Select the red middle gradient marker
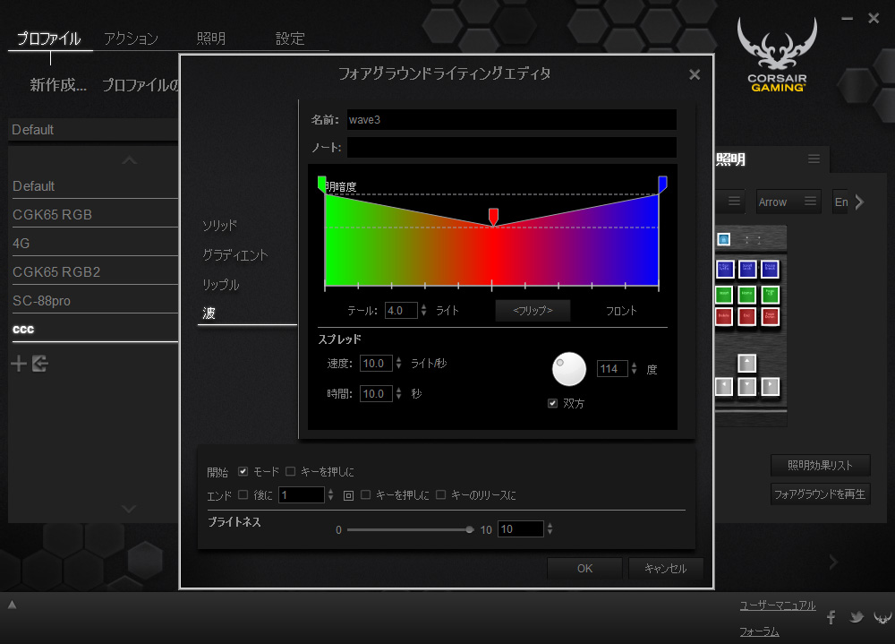This screenshot has width=895, height=644. pos(493,216)
